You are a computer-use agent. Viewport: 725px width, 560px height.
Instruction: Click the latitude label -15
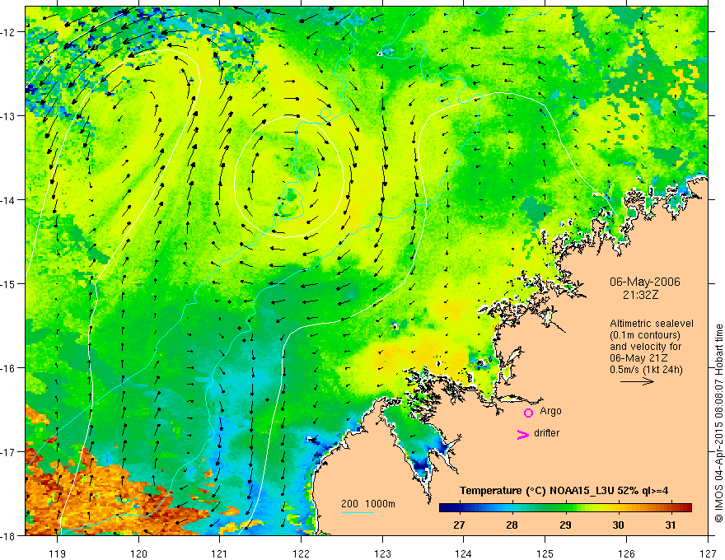pos(8,283)
